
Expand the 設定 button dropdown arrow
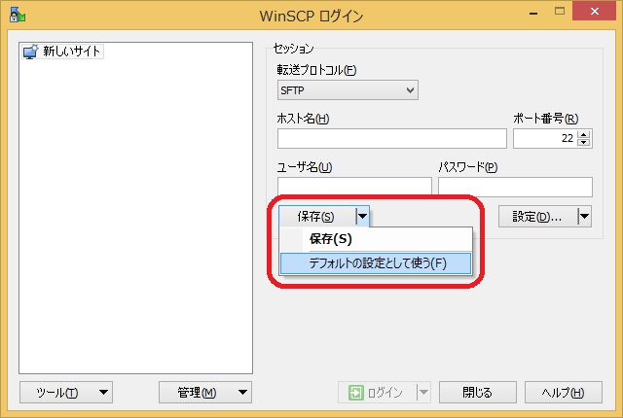pyautogui.click(x=584, y=217)
